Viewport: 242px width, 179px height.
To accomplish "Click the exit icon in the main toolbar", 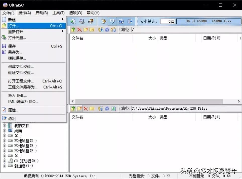I will 130,21.
